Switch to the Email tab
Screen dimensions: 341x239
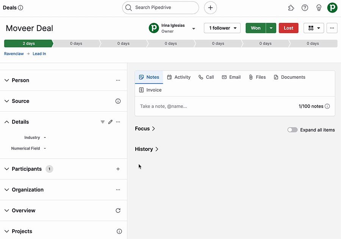tap(231, 77)
